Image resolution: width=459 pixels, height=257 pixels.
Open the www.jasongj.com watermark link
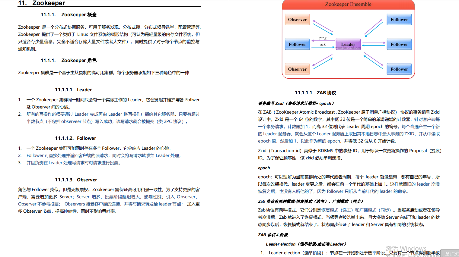click(x=348, y=48)
